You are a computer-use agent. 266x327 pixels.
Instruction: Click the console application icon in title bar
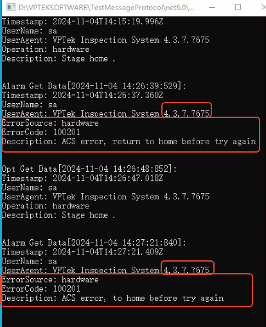11,7
